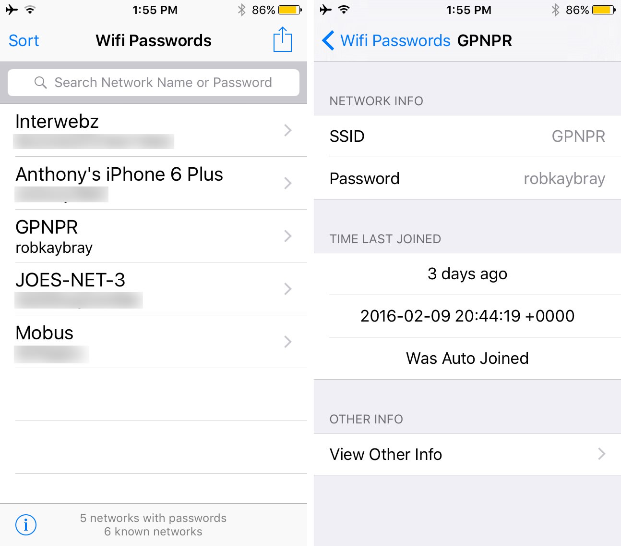The height and width of the screenshot is (546, 621).
Task: Tap the blue back chevron icon
Action: pos(328,40)
